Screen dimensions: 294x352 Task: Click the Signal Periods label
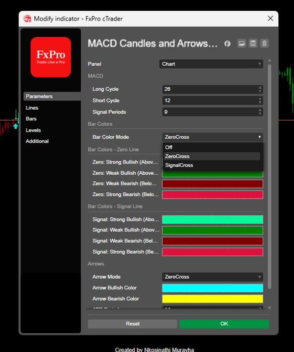coord(109,112)
